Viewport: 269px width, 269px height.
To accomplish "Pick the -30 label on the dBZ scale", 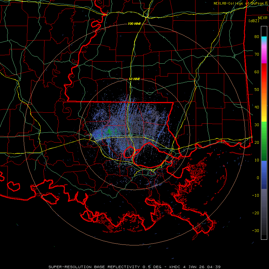I will 256,230.
